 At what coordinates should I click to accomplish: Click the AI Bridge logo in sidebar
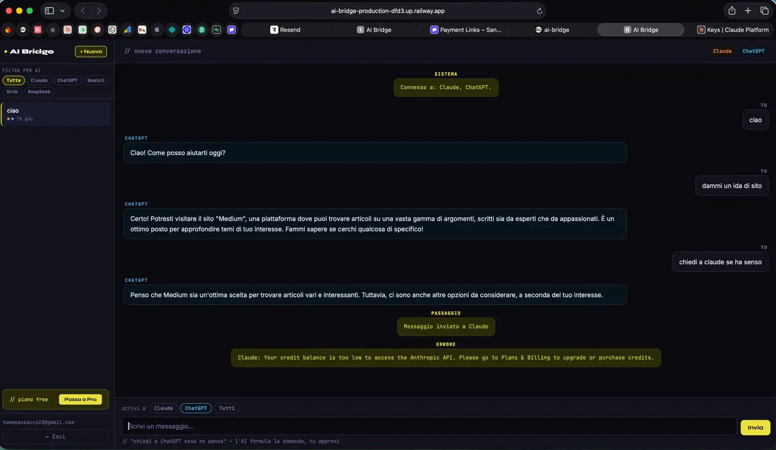(30, 51)
